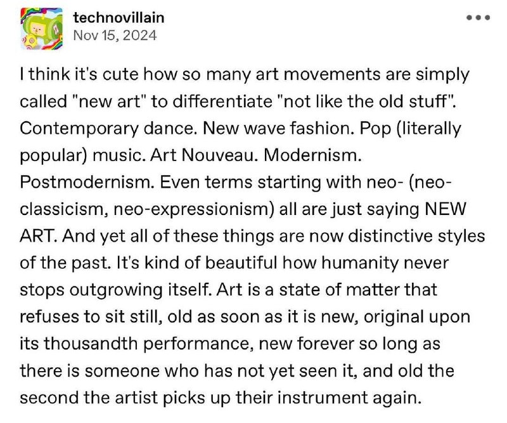The height and width of the screenshot is (423, 507).
Task: Click technovillain's colorful avatar image
Action: pos(42,29)
